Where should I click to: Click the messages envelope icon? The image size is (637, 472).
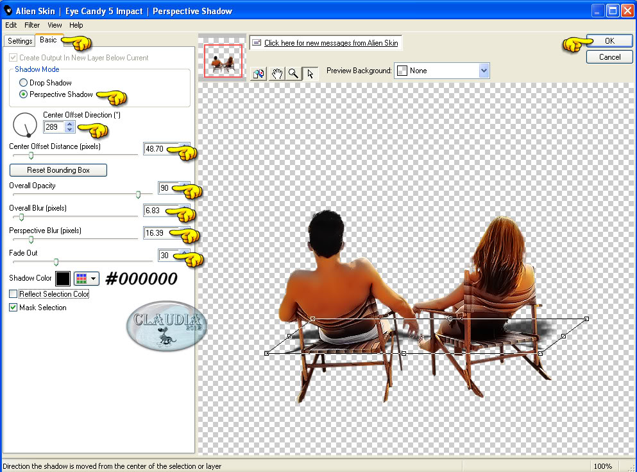pos(257,42)
